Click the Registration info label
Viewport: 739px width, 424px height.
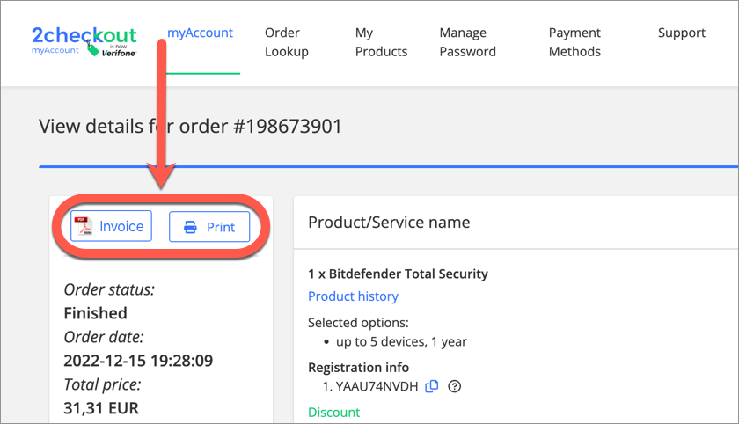click(x=358, y=367)
